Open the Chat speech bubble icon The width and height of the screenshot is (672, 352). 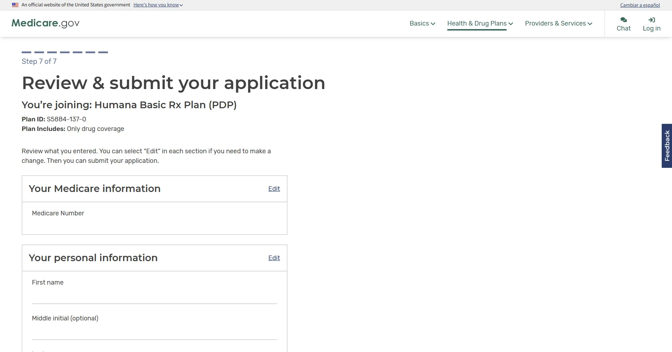[x=623, y=20]
